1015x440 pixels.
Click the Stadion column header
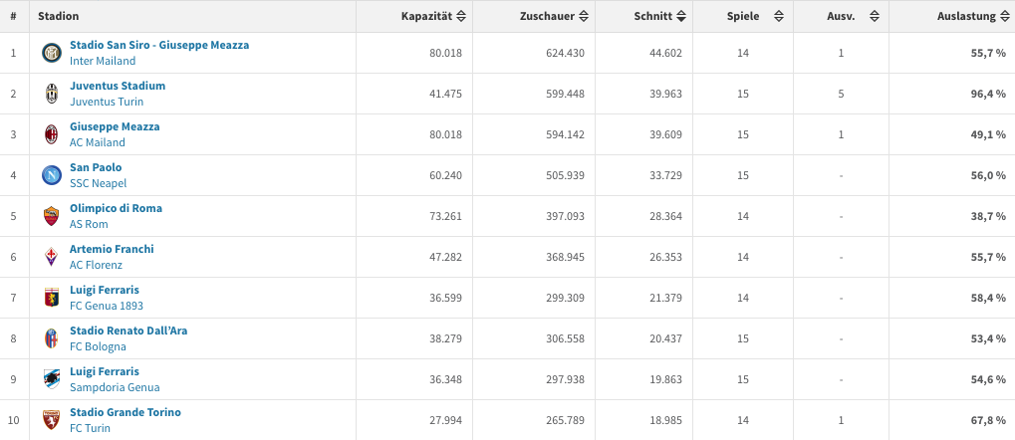pos(59,17)
